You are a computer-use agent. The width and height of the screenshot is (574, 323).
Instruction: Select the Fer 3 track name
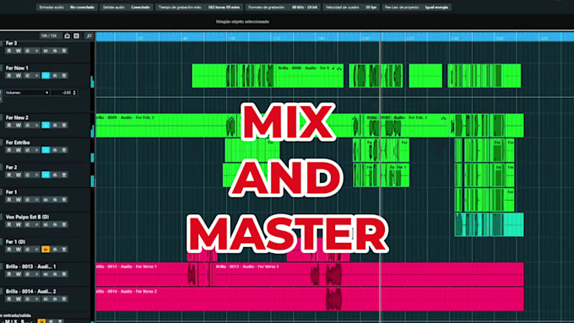[x=11, y=43]
